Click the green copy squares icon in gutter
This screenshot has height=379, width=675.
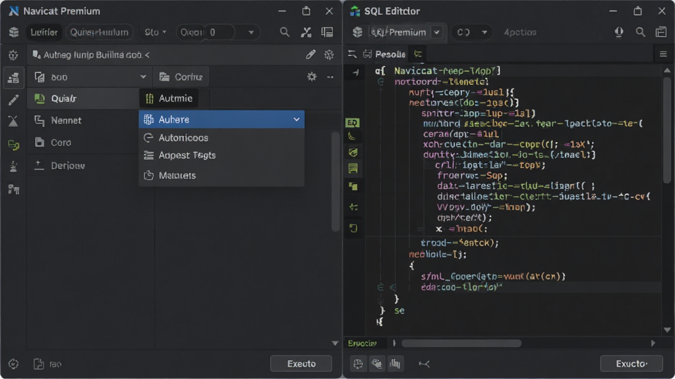[353, 186]
